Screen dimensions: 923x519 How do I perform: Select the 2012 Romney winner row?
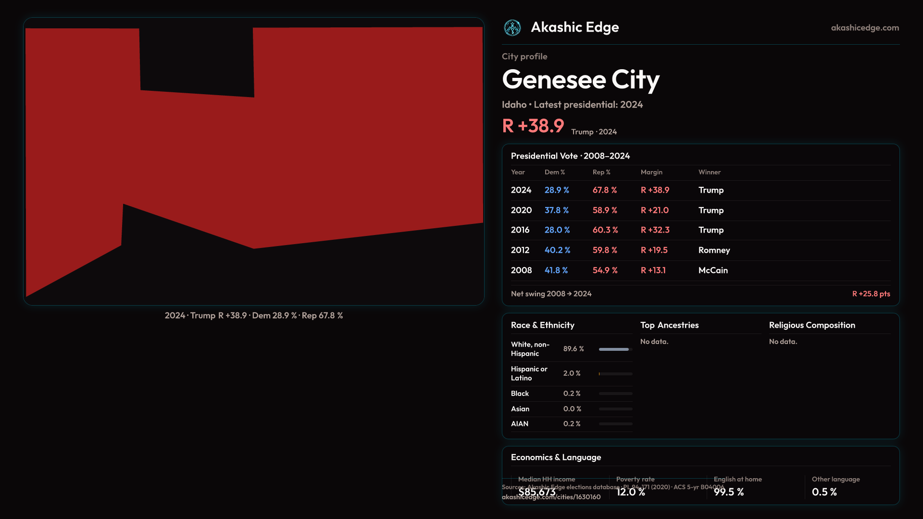713,250
